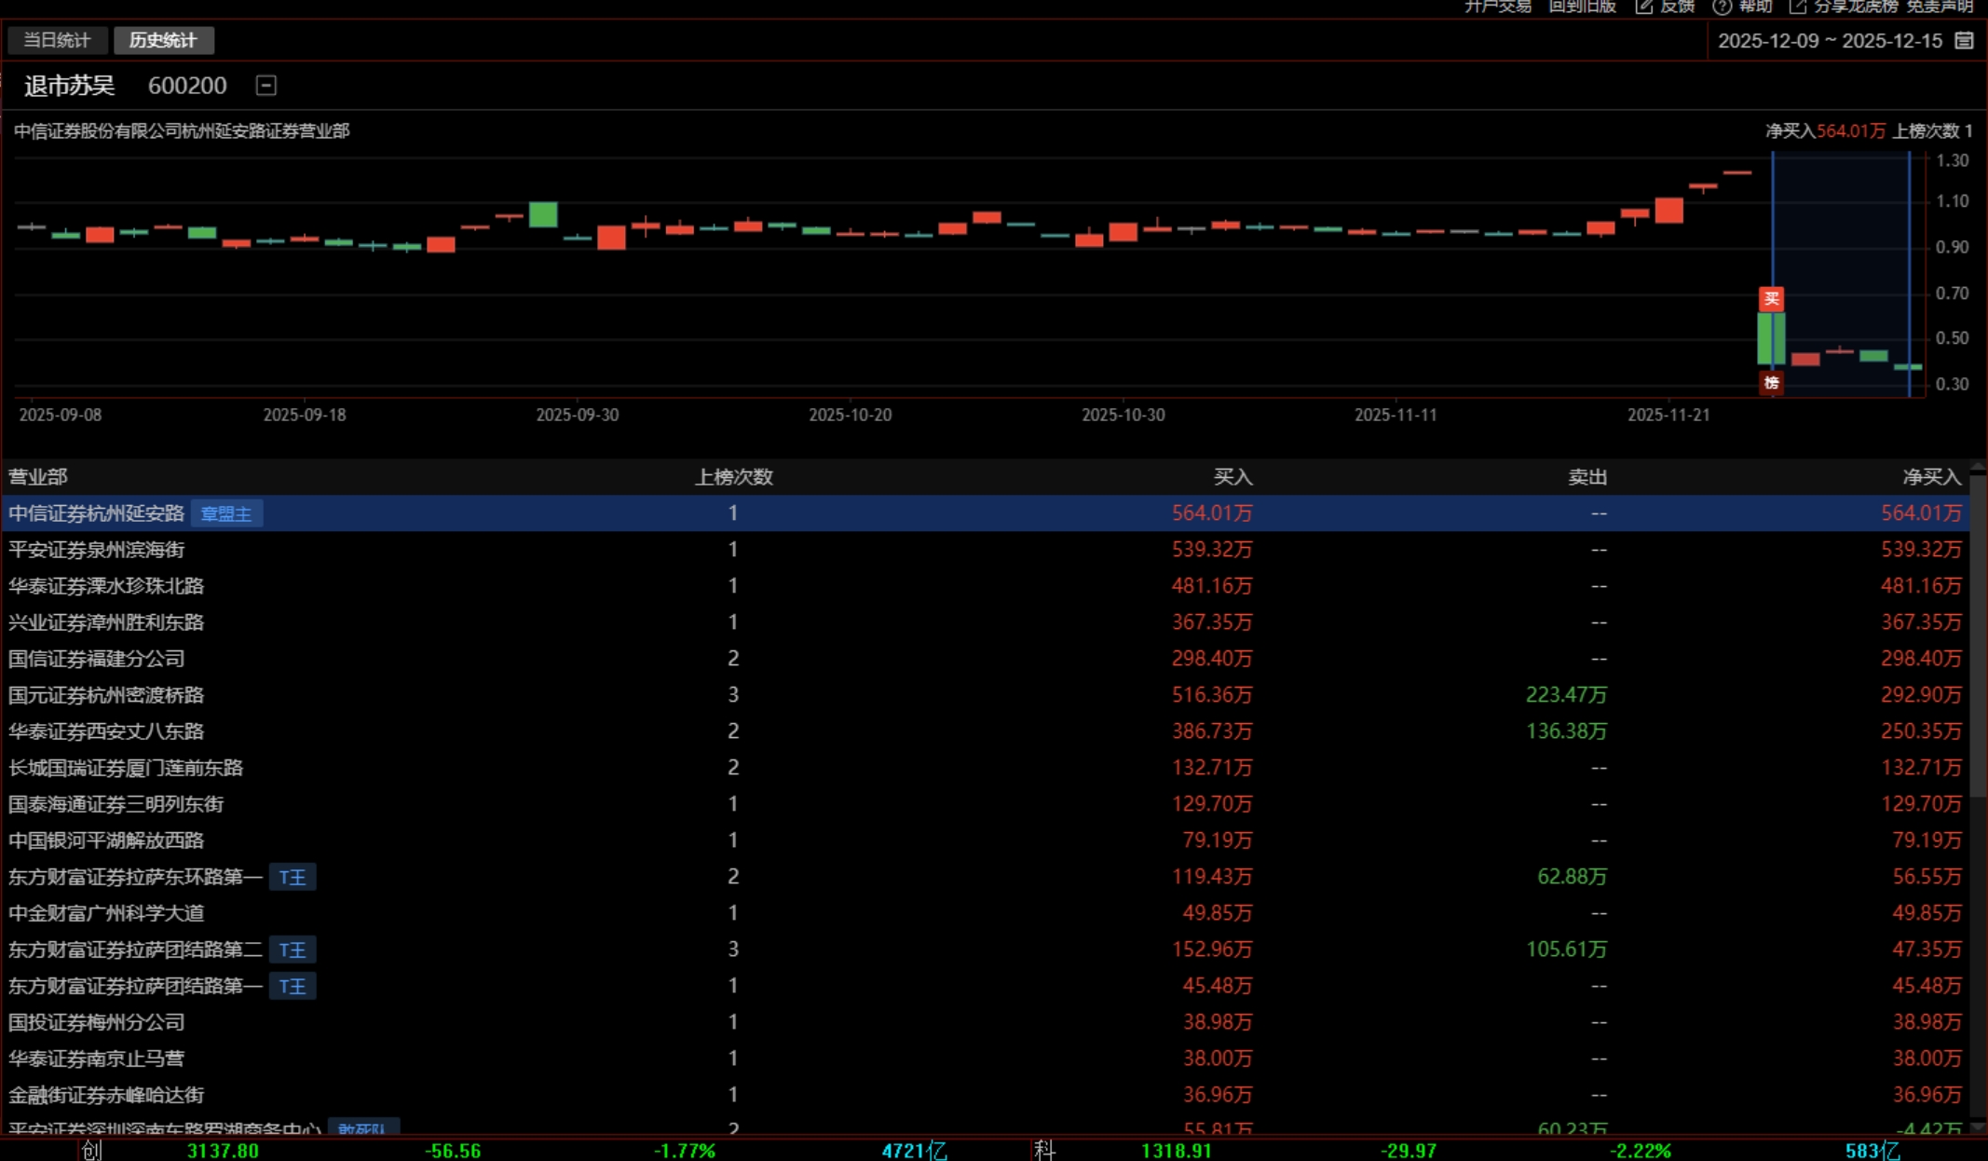Click the table's vertical scrollbar thumb
Image resolution: width=1988 pixels, height=1161 pixels.
(1979, 634)
